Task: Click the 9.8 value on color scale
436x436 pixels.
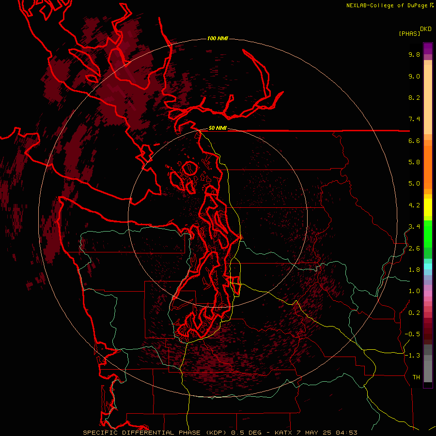Action: (x=414, y=54)
